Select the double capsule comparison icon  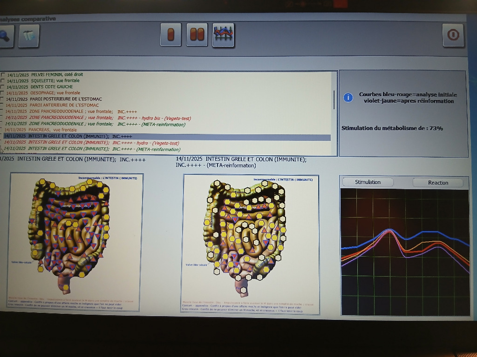coord(197,35)
